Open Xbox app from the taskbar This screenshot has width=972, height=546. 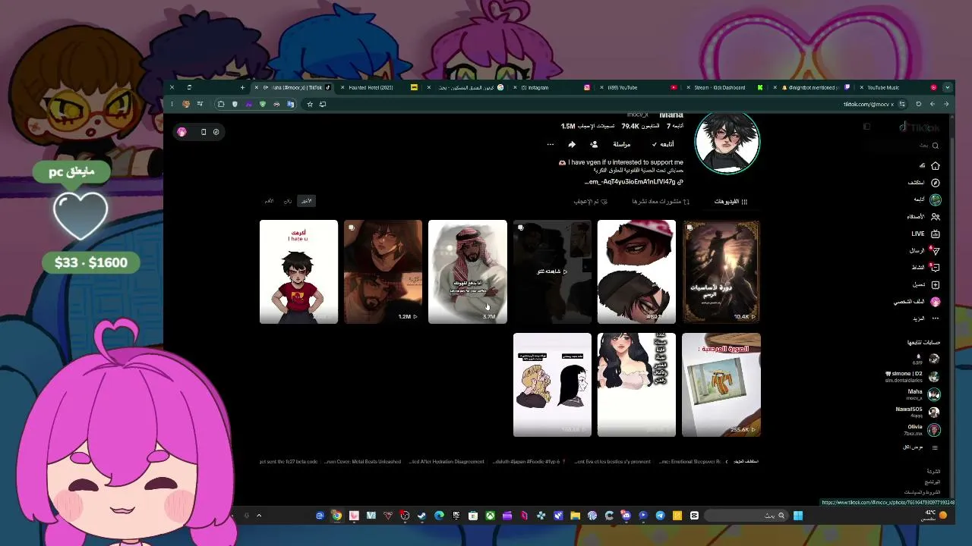click(490, 516)
